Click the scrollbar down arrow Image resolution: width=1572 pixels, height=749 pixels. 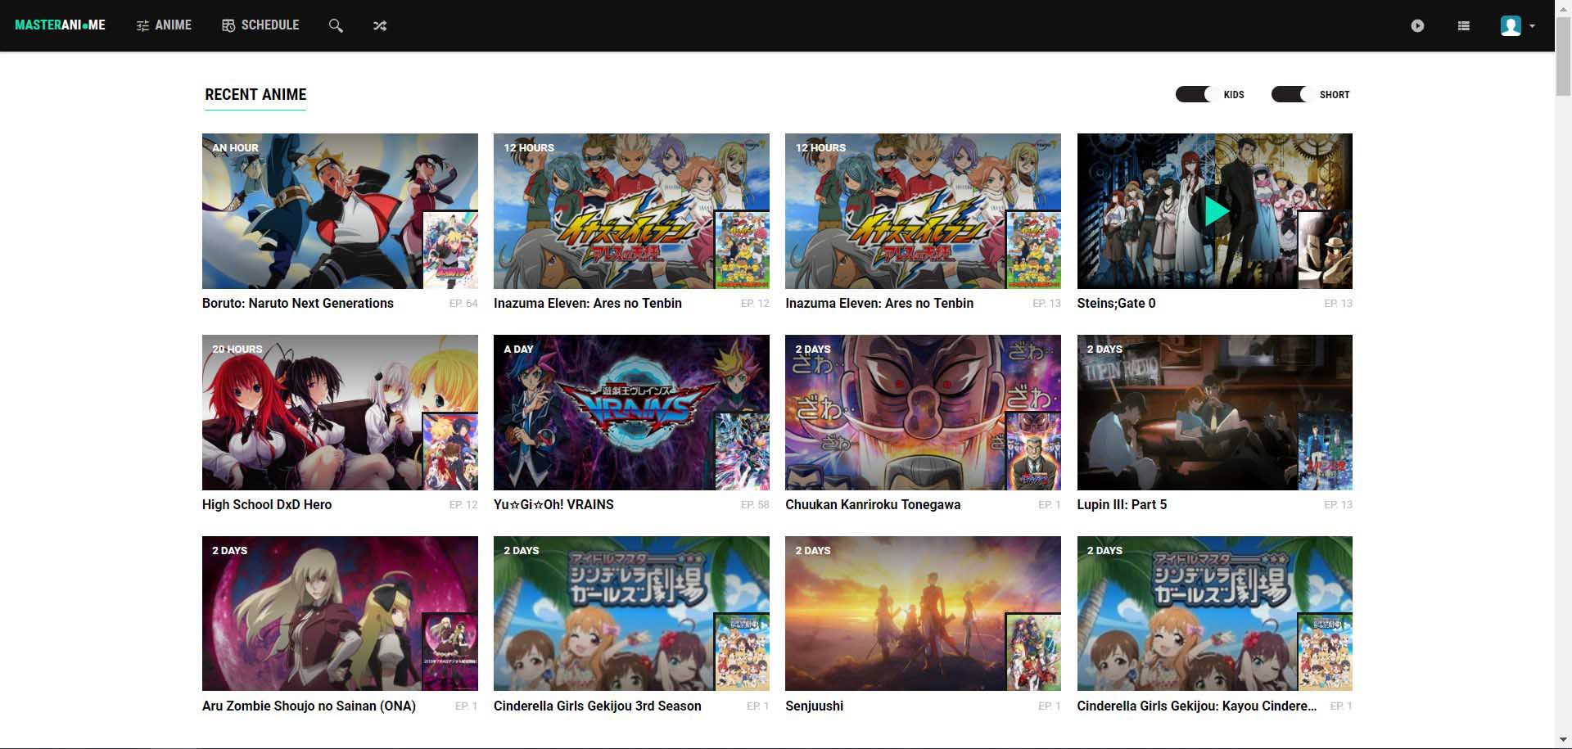[1563, 742]
